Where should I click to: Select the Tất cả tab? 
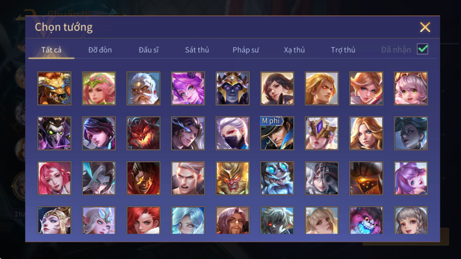pos(51,50)
